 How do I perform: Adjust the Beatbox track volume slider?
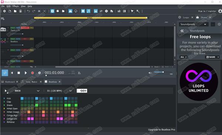(17, 45)
